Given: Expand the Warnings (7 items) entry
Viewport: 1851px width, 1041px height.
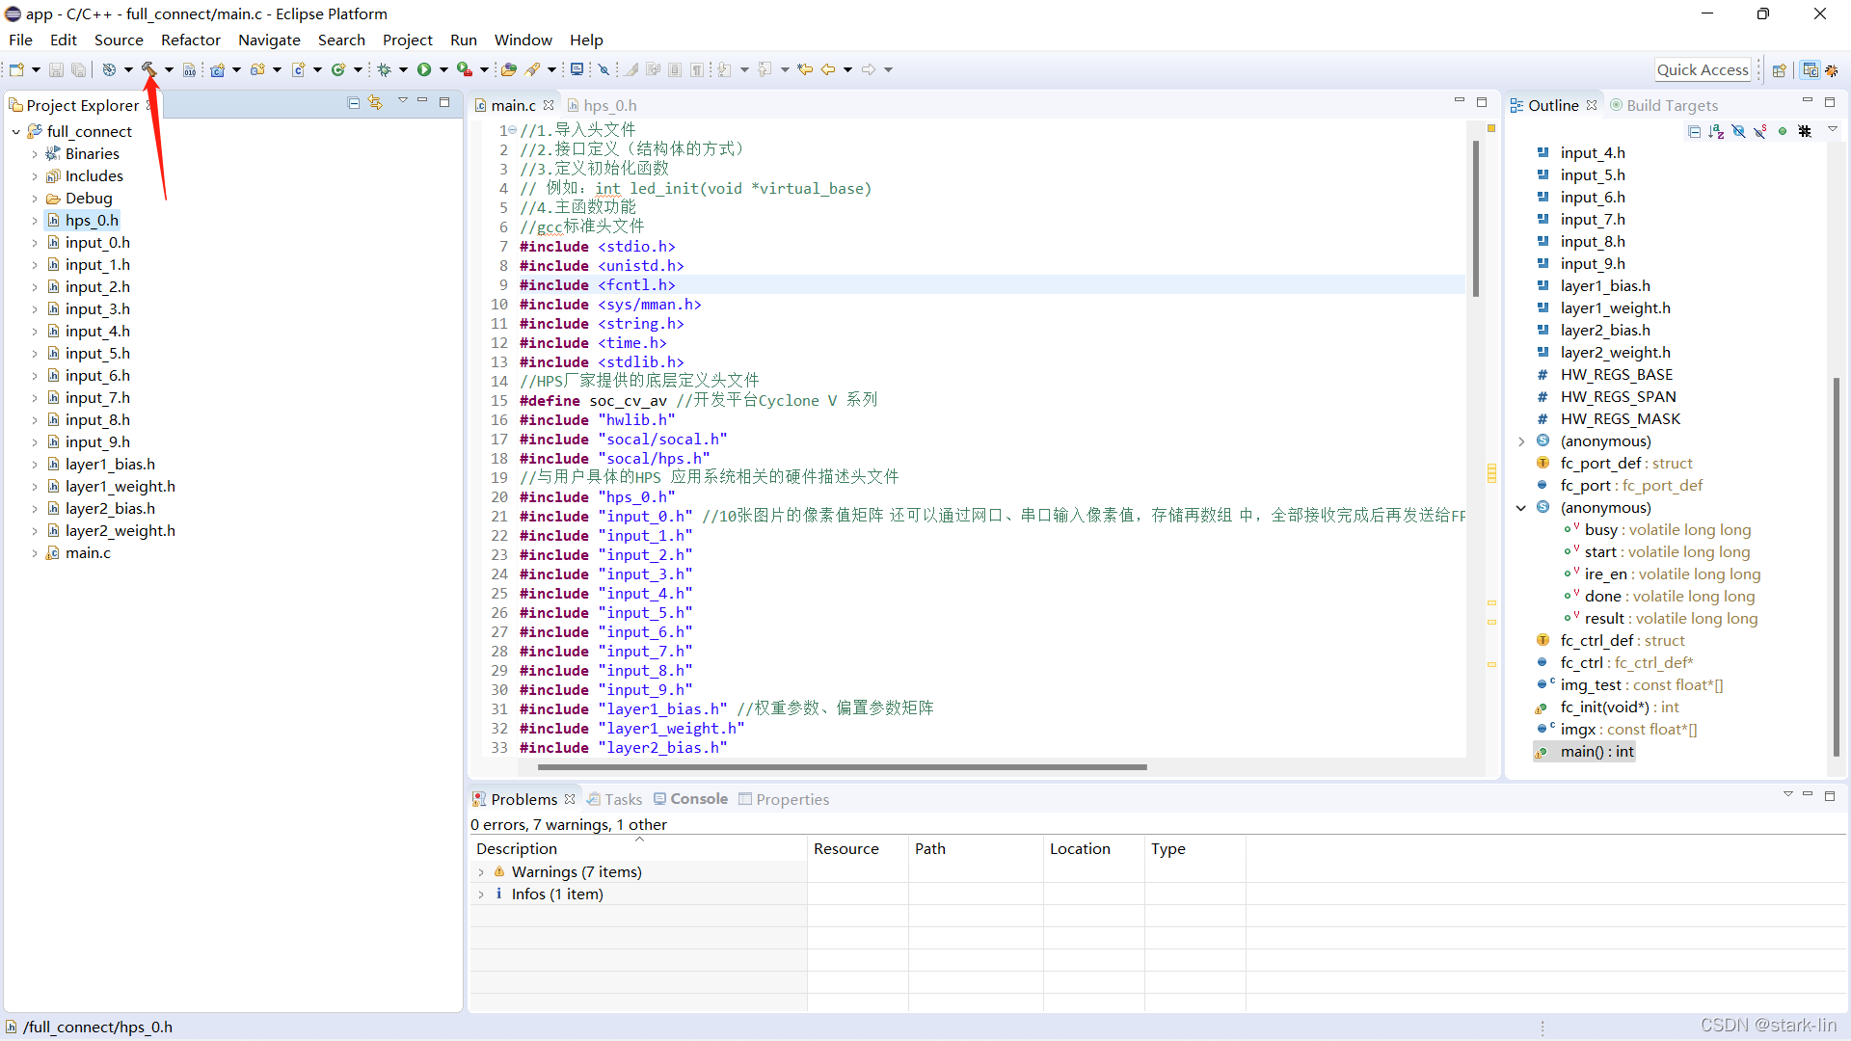Looking at the screenshot, I should pos(481,872).
